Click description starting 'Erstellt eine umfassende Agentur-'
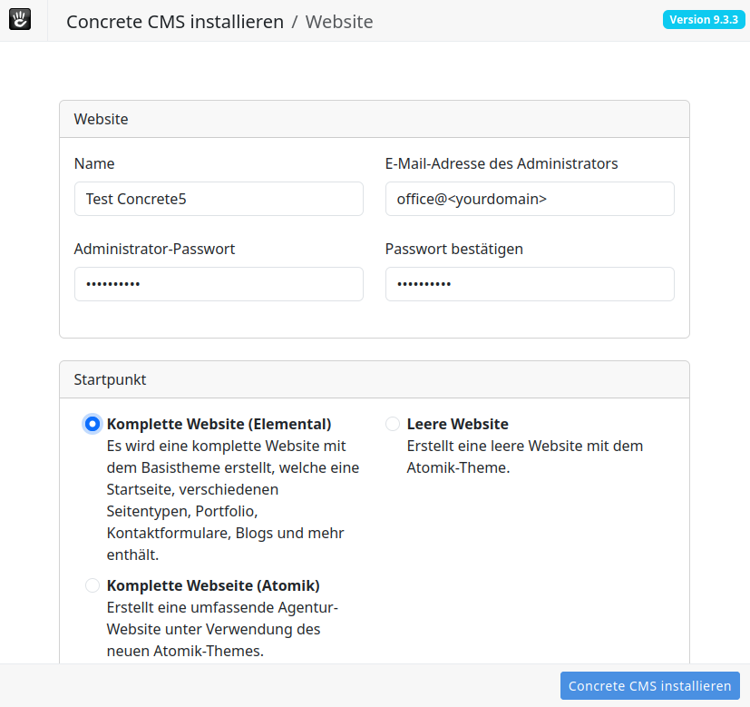Viewport: 750px width, 707px height. [x=222, y=629]
